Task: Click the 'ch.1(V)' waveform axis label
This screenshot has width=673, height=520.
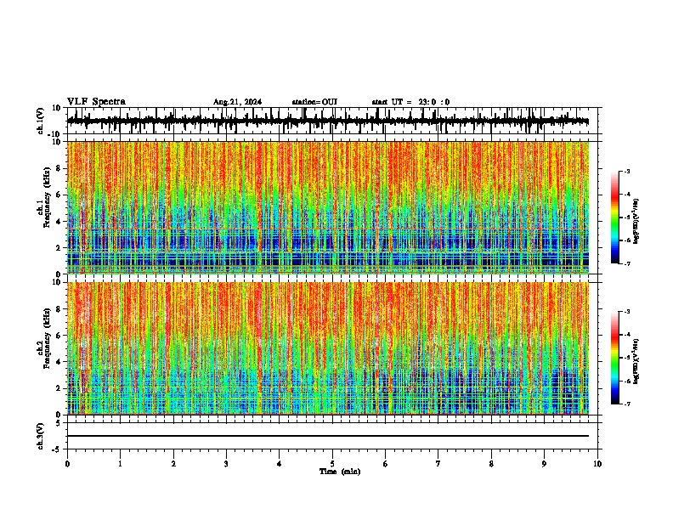Action: point(41,121)
